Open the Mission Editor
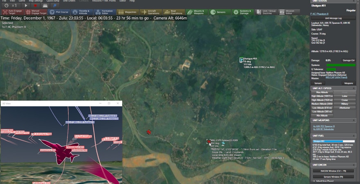Image resolution: width=360 pixels, height=184 pixels. point(288,12)
